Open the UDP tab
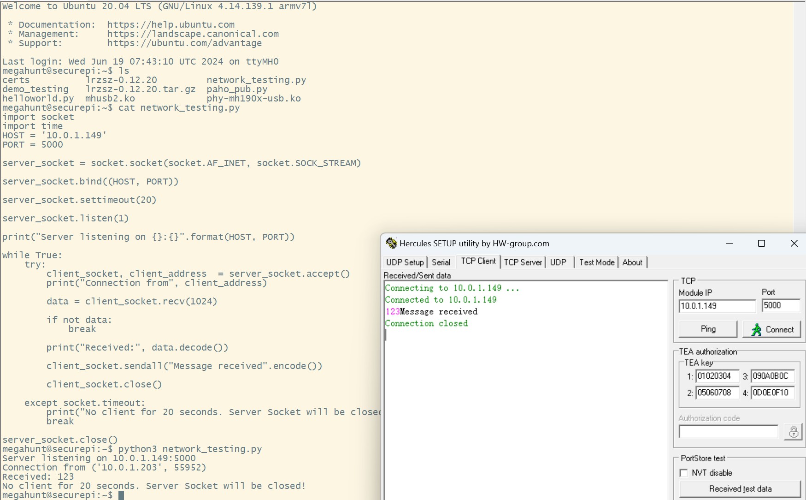 pyautogui.click(x=558, y=262)
